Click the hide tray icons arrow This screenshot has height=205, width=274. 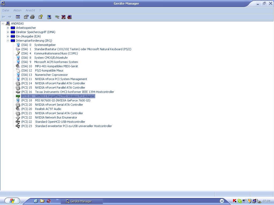(222, 201)
